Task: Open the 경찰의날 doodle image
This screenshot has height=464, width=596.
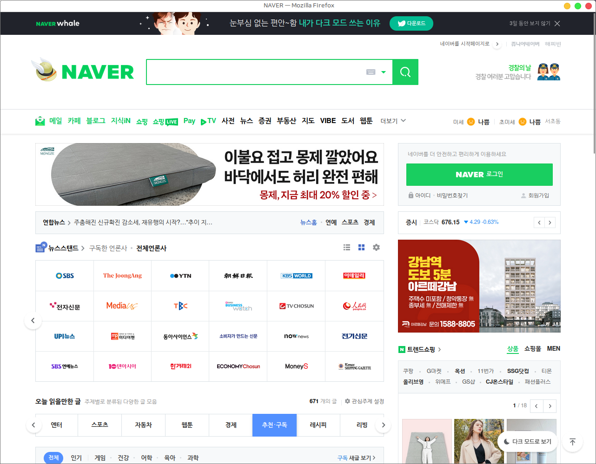Action: pos(549,72)
